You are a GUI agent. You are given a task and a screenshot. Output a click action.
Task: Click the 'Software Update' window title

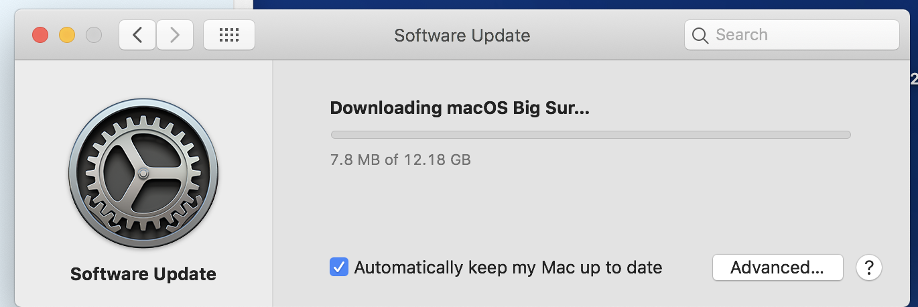pos(462,35)
